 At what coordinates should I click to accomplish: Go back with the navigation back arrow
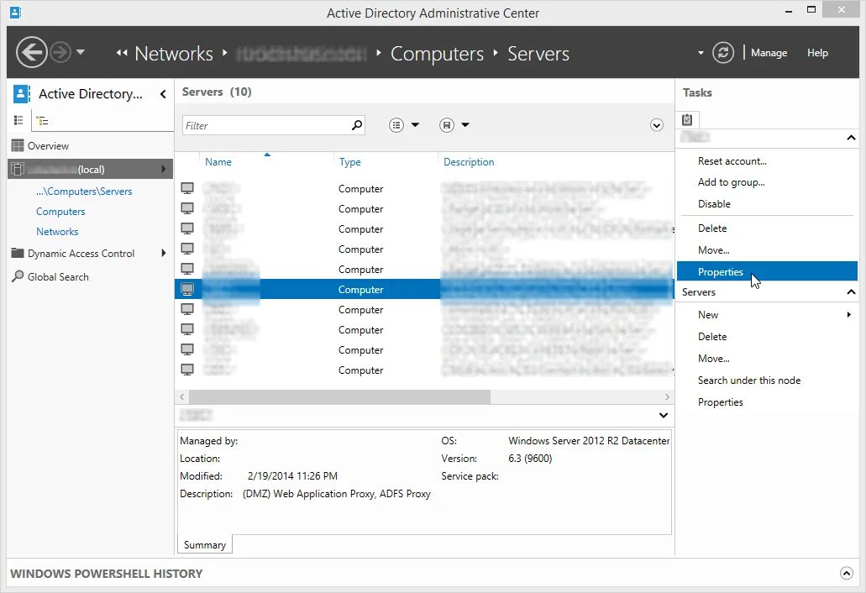pos(31,52)
